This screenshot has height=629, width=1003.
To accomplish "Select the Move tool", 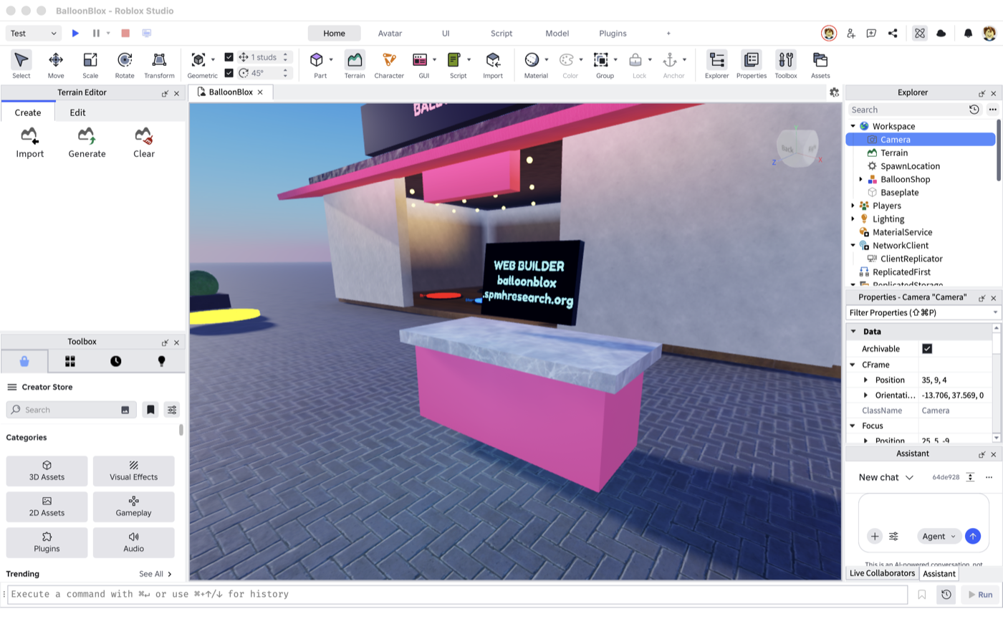I will click(x=56, y=64).
